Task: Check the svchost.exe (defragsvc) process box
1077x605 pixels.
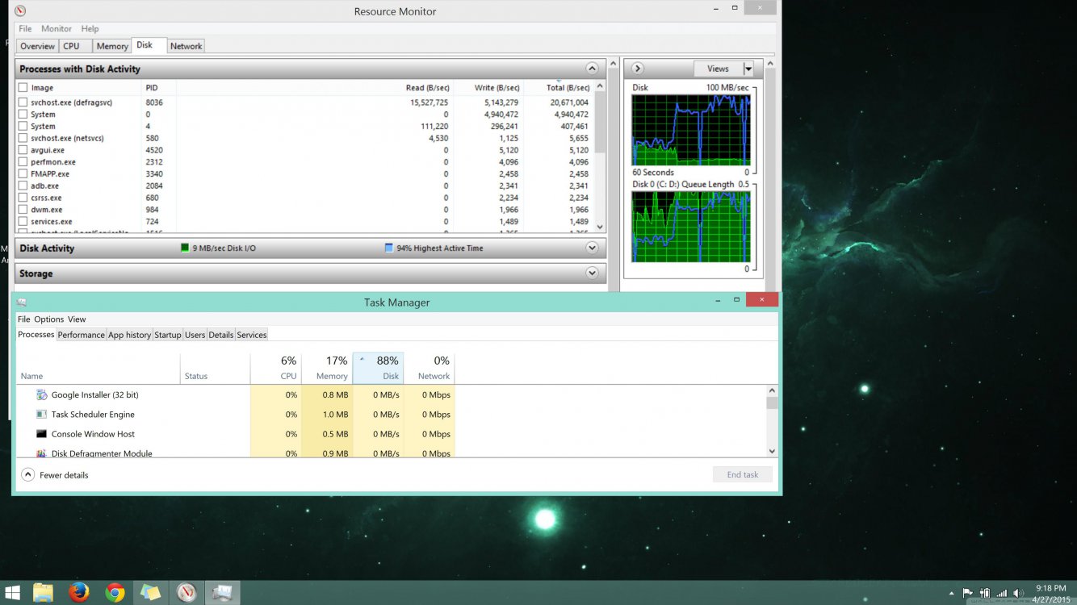Action: point(23,102)
